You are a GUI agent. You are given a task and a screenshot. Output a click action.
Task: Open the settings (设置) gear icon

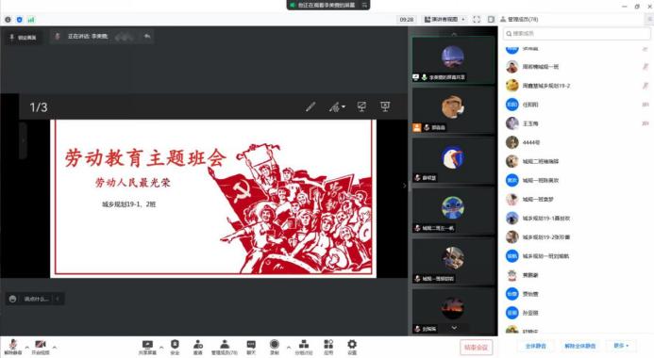coord(352,347)
